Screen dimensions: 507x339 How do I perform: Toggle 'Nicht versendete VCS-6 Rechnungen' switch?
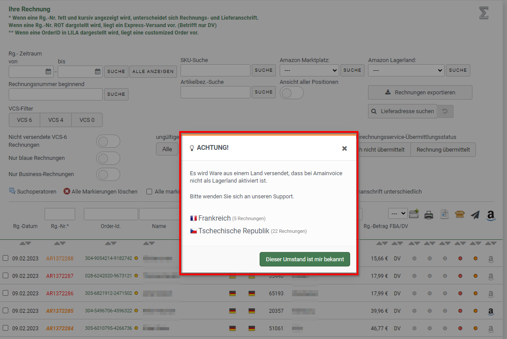108,141
